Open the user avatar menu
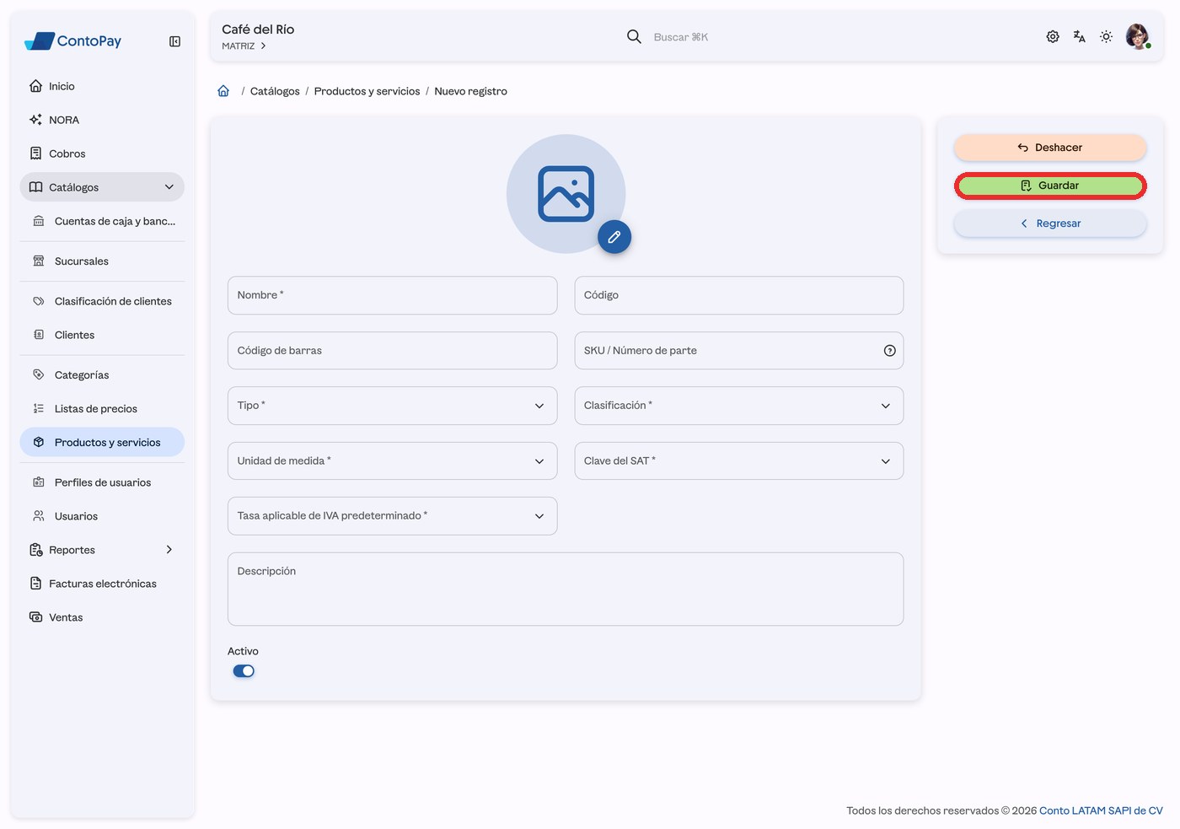The image size is (1180, 829). coord(1138,37)
